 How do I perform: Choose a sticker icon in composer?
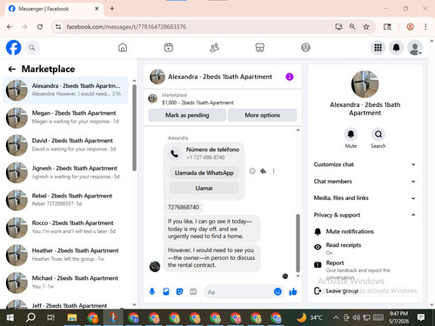[x=179, y=291]
